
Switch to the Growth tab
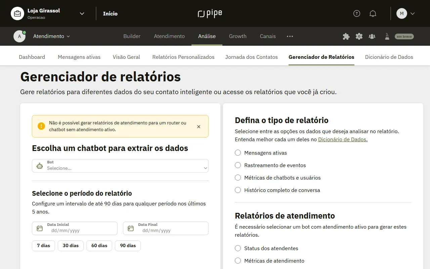point(238,36)
